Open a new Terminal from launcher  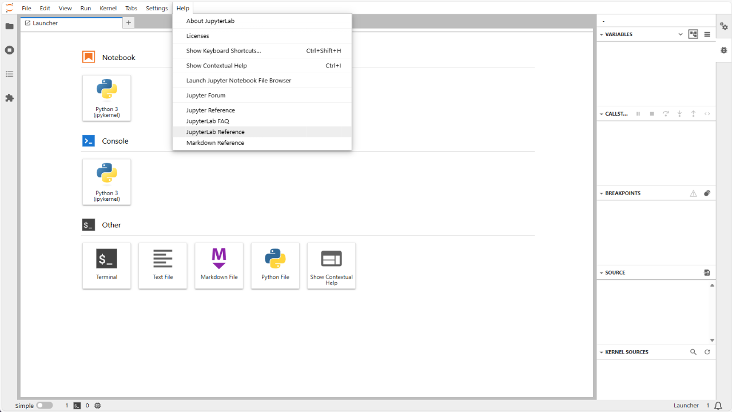[x=107, y=266]
